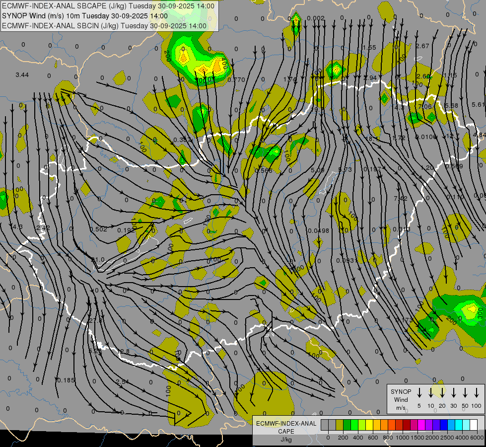486x447 pixels.
Task: Pick the white swatch at legend end
Action: coord(473,425)
